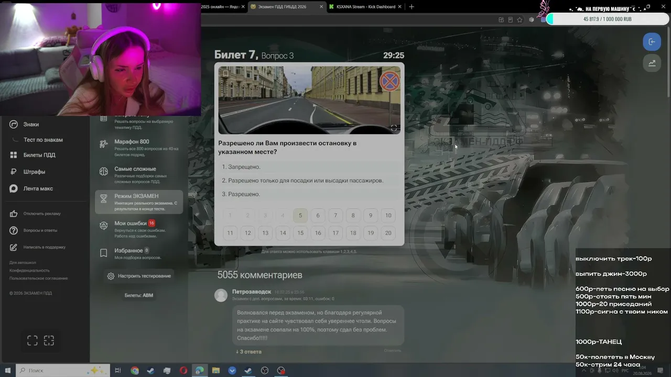This screenshot has height=377, width=671.
Task: Open File Explorer from the taskbar
Action: click(215, 370)
